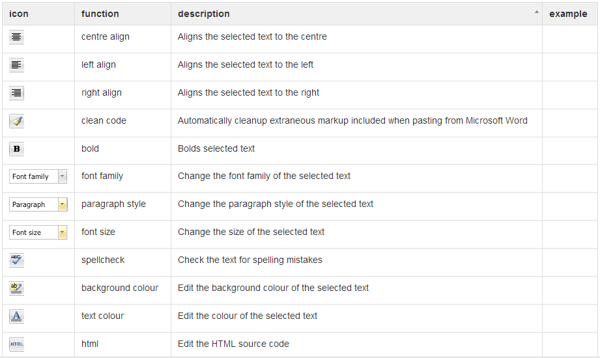Click the 'clean code' function cell
Viewport: 600px width, 358px height.
coord(104,120)
